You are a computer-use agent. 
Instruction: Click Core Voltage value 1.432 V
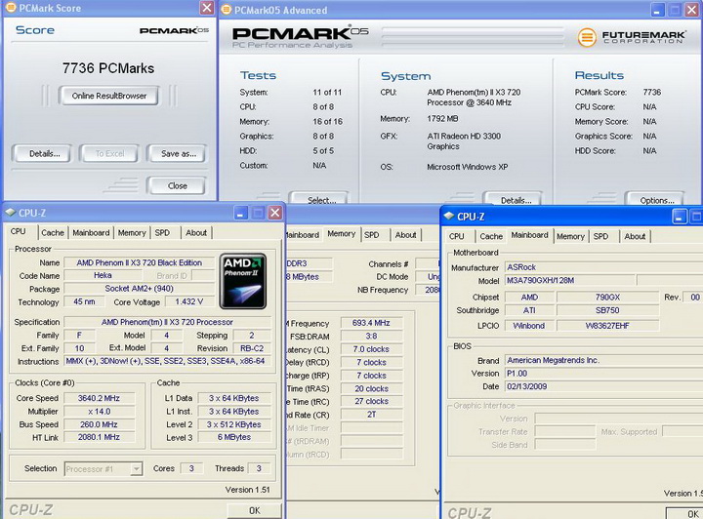point(189,301)
